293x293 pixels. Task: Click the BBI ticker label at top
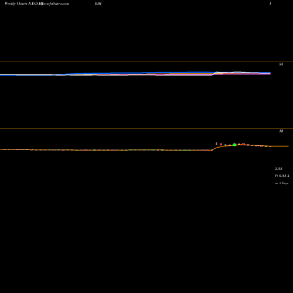pos(98,4)
